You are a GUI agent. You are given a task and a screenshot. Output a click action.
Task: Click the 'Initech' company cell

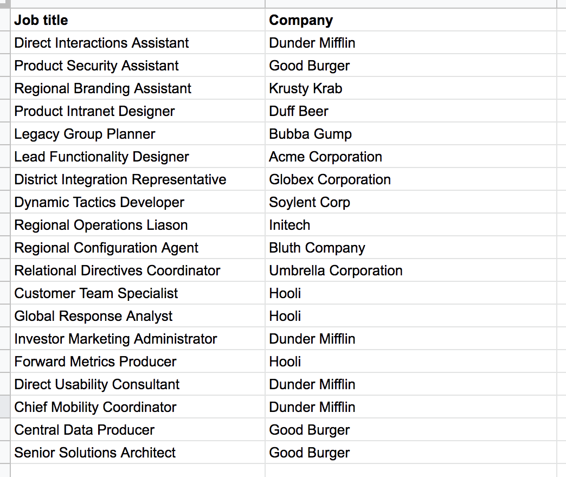coord(411,224)
